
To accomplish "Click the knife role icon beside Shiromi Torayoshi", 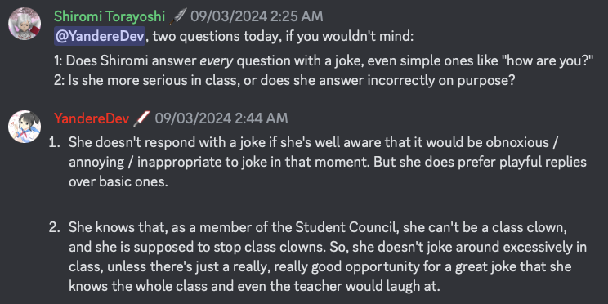I will click(x=178, y=16).
